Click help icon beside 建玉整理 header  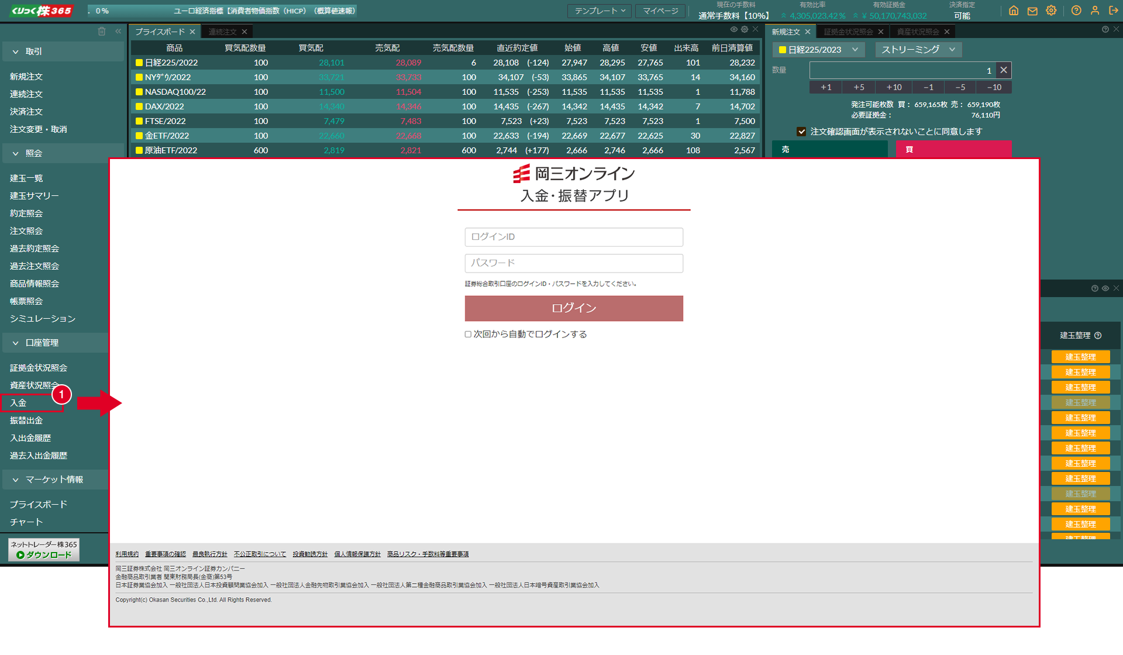point(1098,336)
